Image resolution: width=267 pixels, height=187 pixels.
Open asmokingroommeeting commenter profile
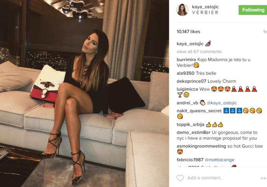point(201,146)
